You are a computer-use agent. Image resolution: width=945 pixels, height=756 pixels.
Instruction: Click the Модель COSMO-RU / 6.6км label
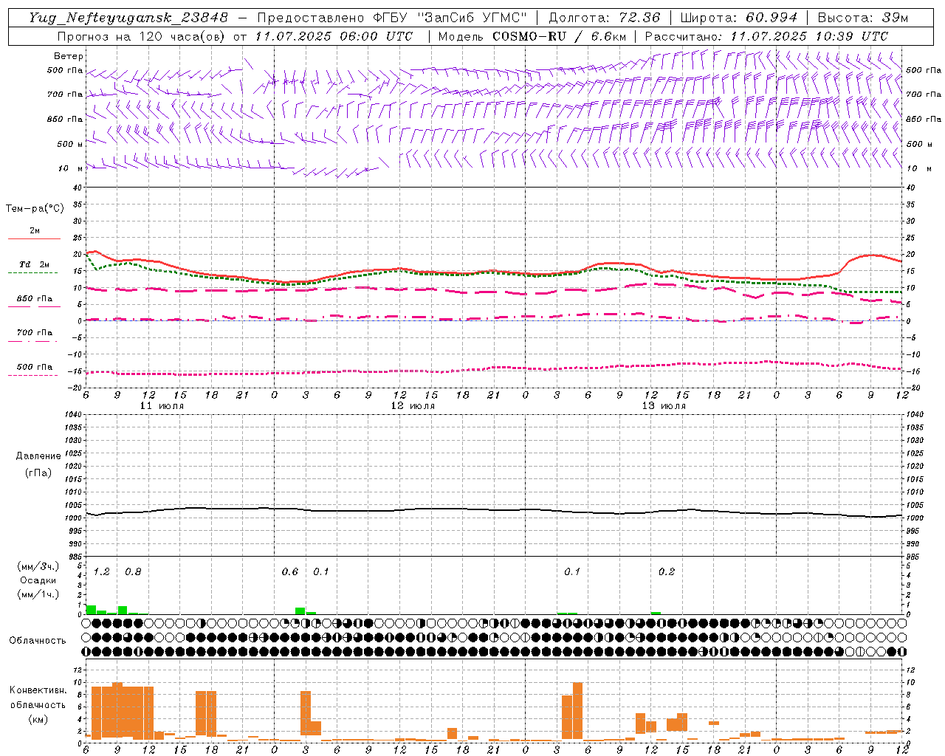coord(532,36)
